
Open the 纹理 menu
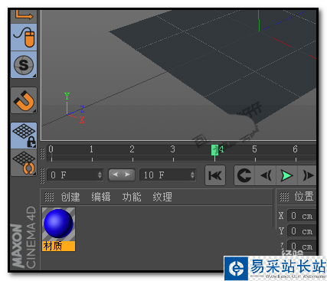pyautogui.click(x=162, y=197)
